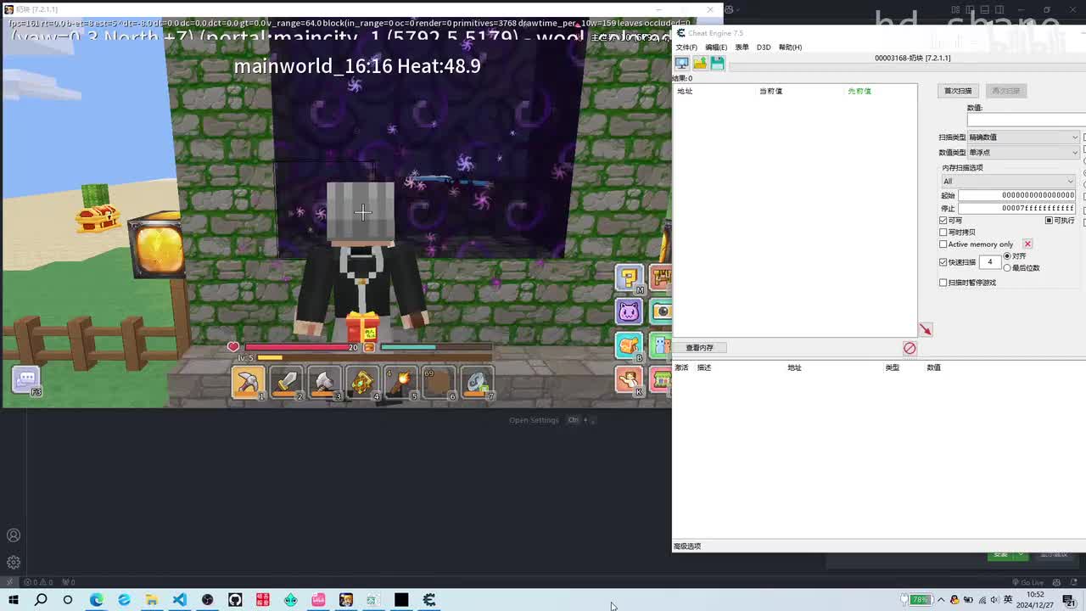This screenshot has height=611, width=1086.
Task: Click the 首次扫描 first scan button
Action: pos(958,91)
